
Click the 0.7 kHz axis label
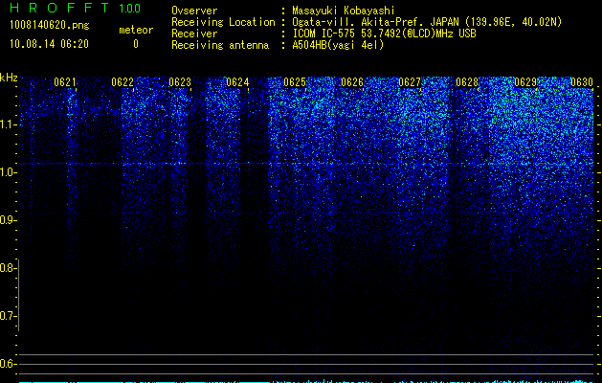click(x=7, y=316)
